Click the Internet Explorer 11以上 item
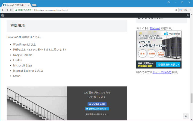193x121 pixels. pyautogui.click(x=28, y=70)
